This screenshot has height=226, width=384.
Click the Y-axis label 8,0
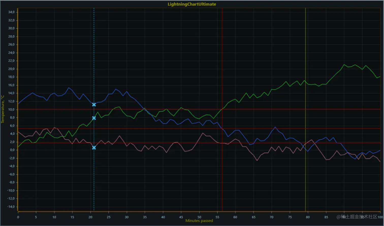(12, 118)
